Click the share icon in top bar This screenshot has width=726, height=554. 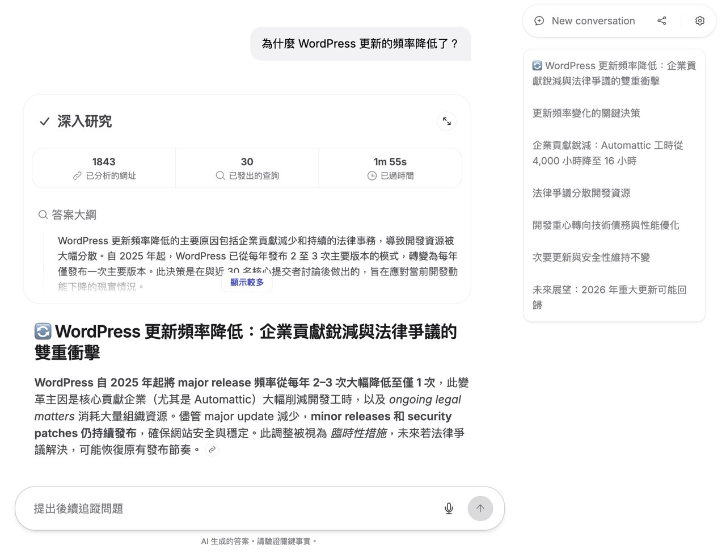[x=661, y=21]
